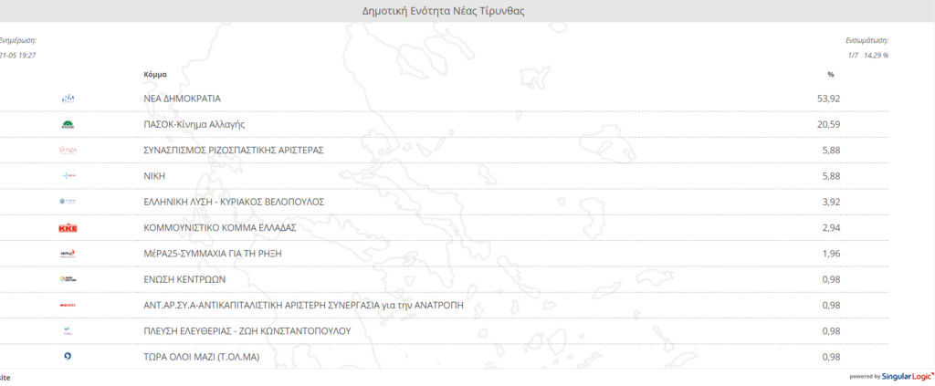Select the ΕΝΩΣΗ ΚΕΝΤΡΩΩΝ party name
Viewport: 935px width, 386px height.
point(184,279)
